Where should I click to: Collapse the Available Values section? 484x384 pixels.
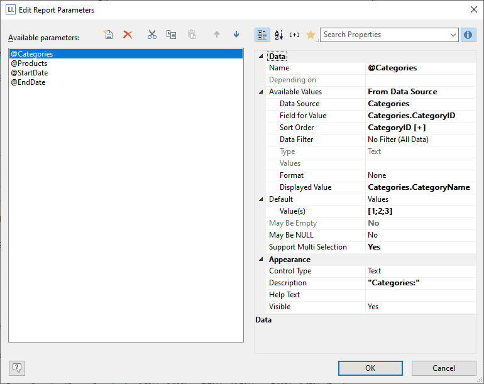tap(261, 92)
